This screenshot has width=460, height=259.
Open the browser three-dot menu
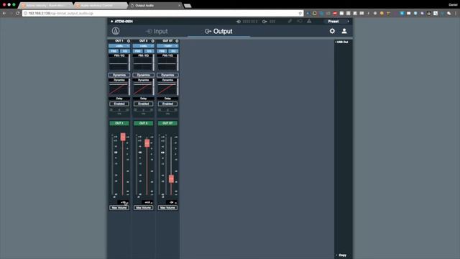[x=456, y=13]
